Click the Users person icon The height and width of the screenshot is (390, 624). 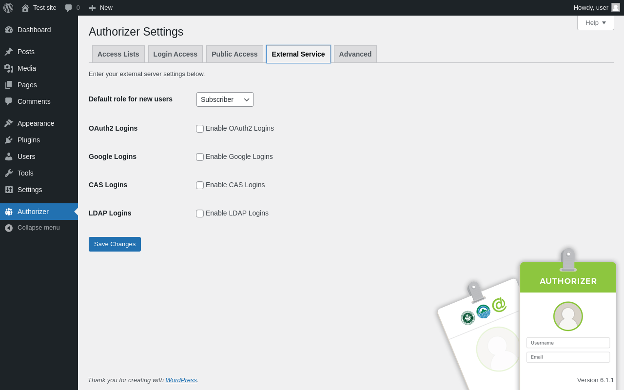9,156
